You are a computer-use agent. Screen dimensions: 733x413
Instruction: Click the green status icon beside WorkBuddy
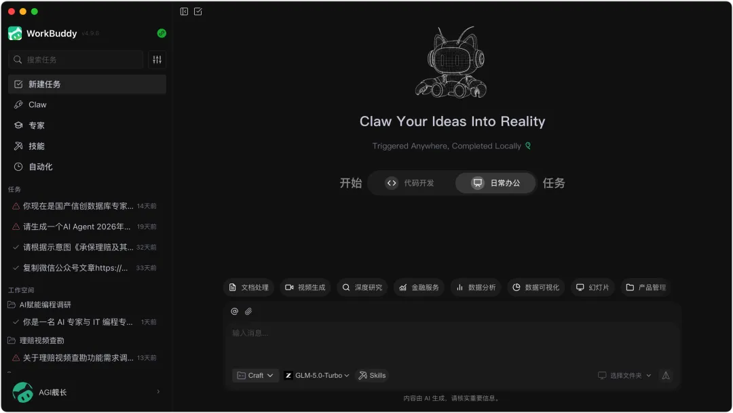click(162, 33)
